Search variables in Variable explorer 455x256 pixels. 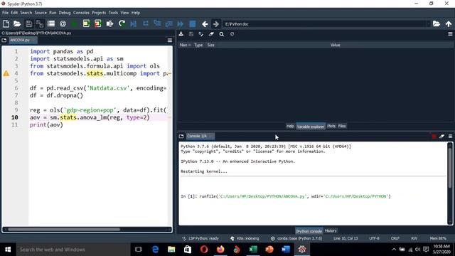pyautogui.click(x=222, y=34)
